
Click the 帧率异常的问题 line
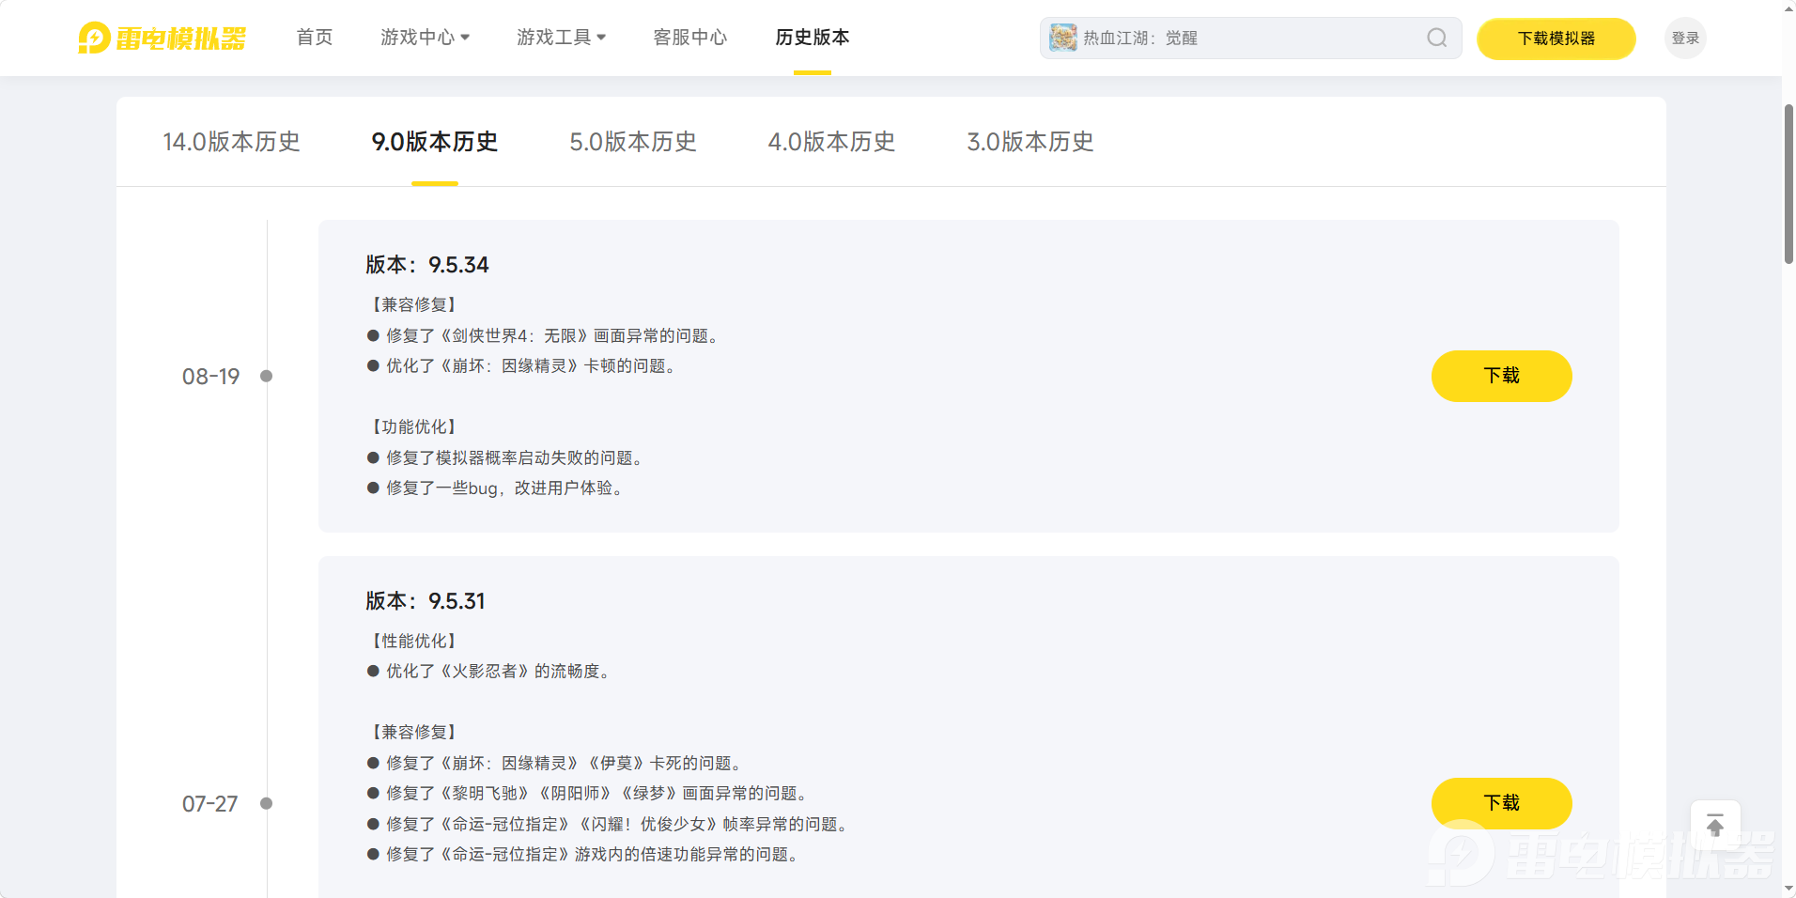pos(609,824)
